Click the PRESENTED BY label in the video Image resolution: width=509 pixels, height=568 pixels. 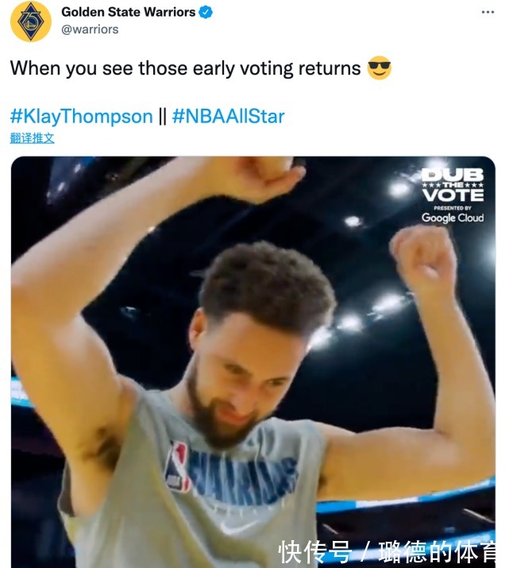coord(453,208)
